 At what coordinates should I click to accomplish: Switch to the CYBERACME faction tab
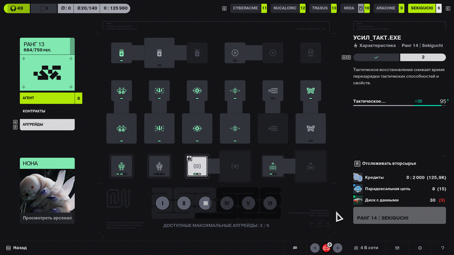[248, 8]
